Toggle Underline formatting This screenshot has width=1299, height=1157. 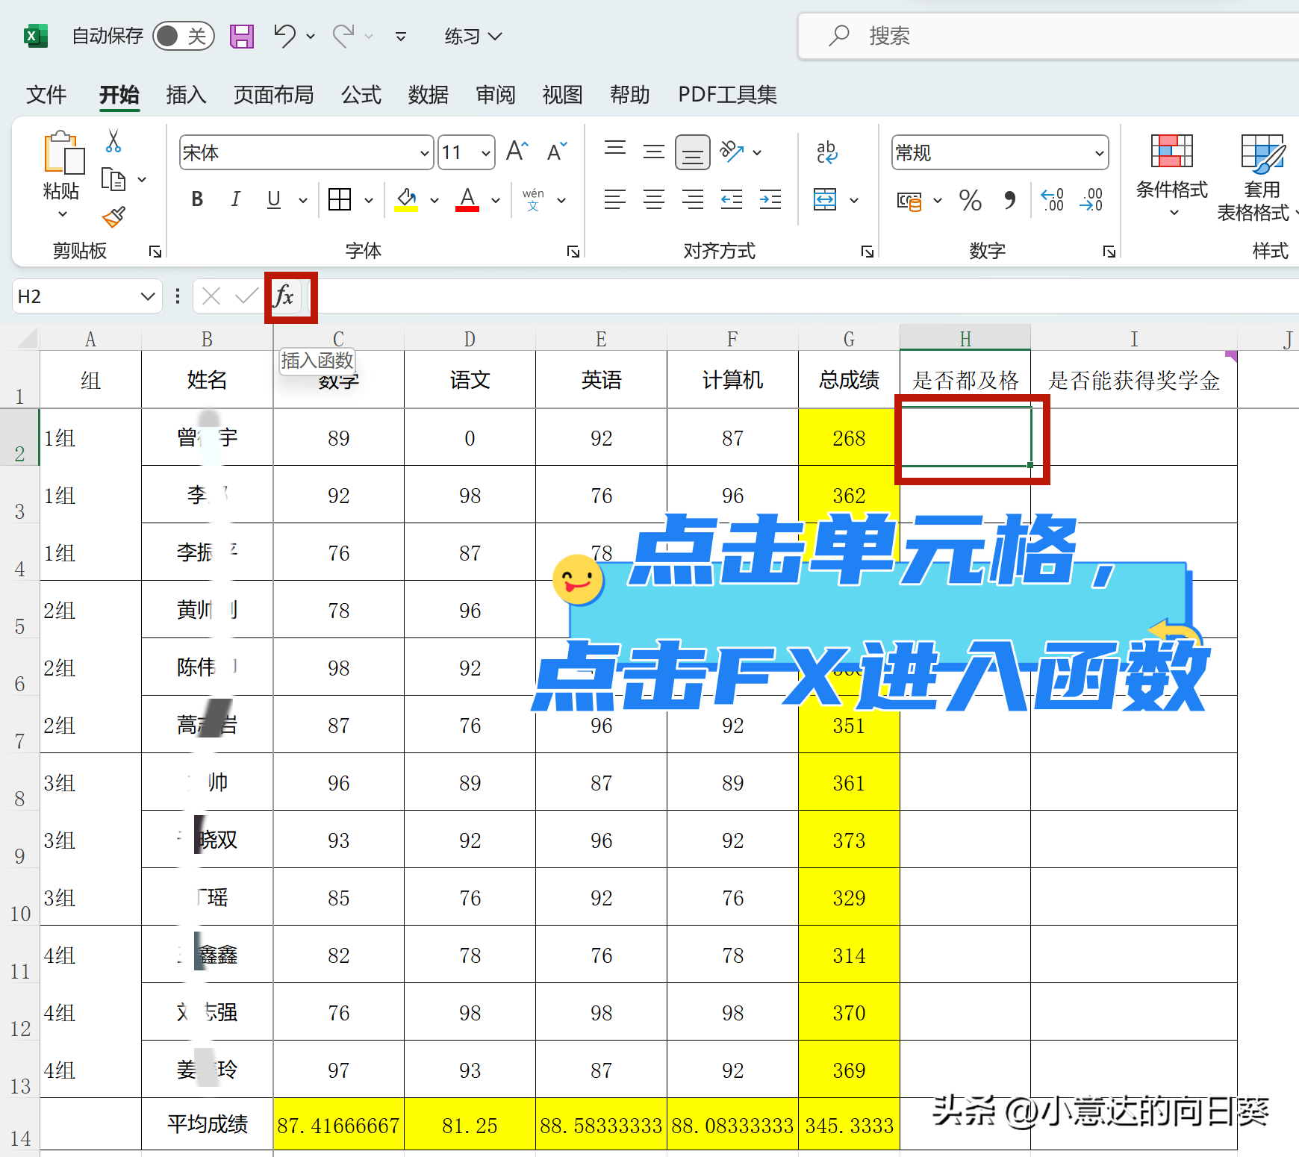click(274, 199)
